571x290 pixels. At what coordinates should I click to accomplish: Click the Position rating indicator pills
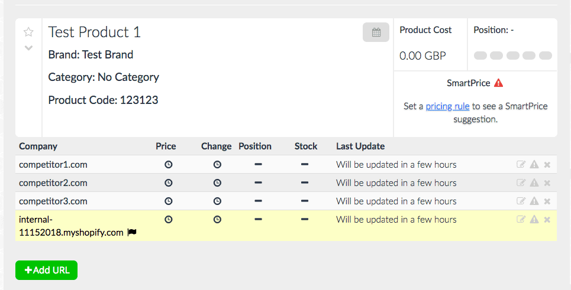(512, 56)
